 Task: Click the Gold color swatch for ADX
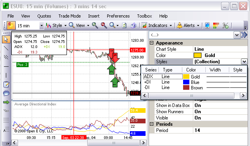tap(186, 77)
